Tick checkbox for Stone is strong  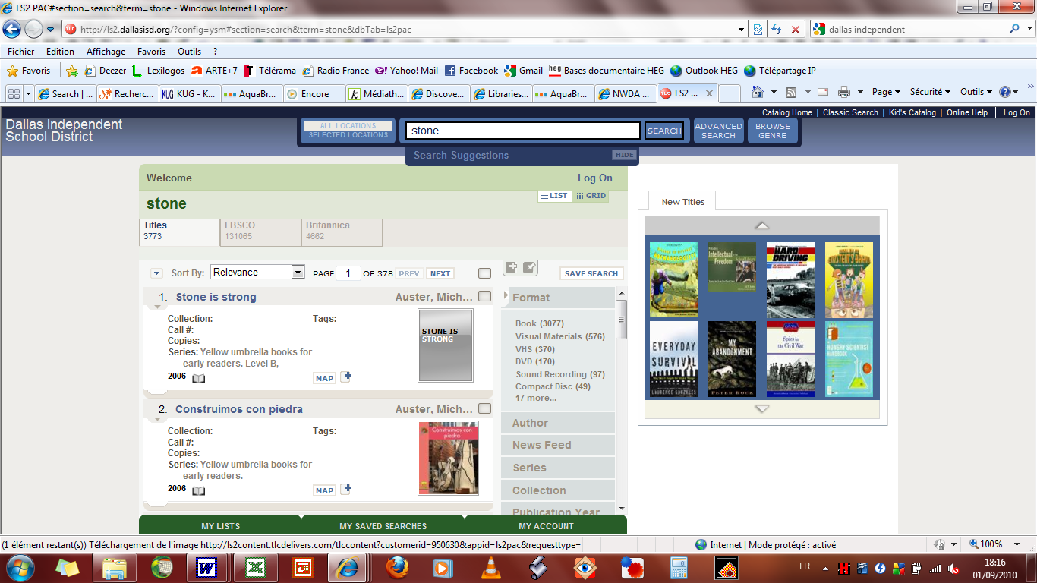click(x=485, y=296)
